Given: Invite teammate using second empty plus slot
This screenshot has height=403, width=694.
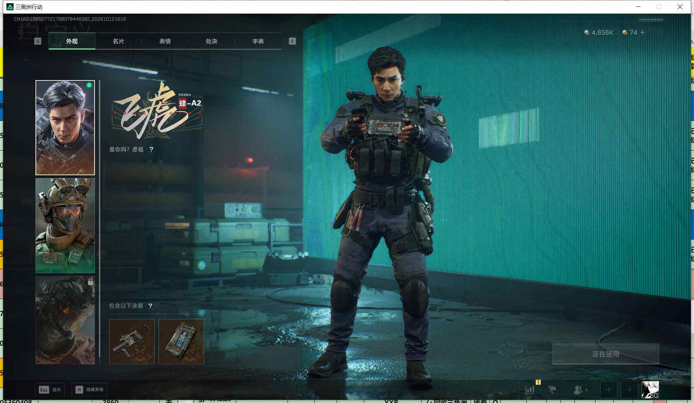Looking at the screenshot, I should (629, 390).
